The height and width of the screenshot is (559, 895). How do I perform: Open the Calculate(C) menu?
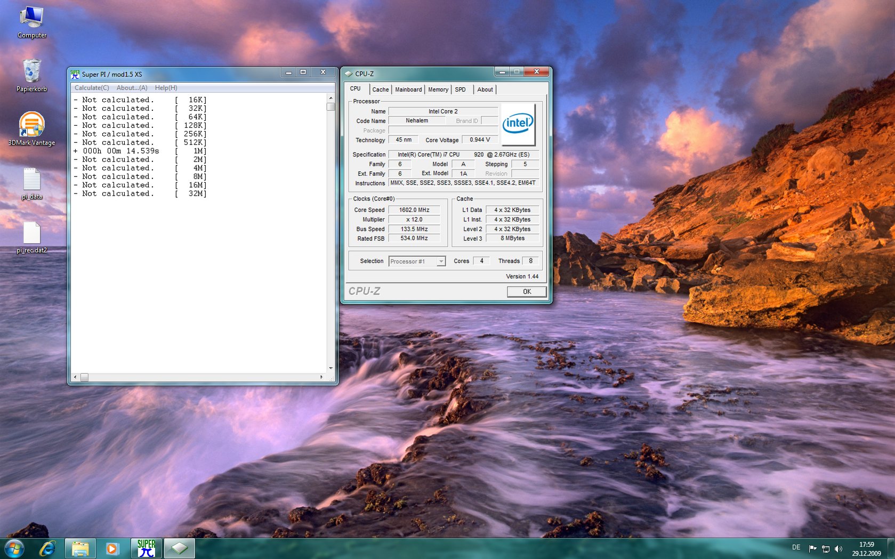click(92, 88)
